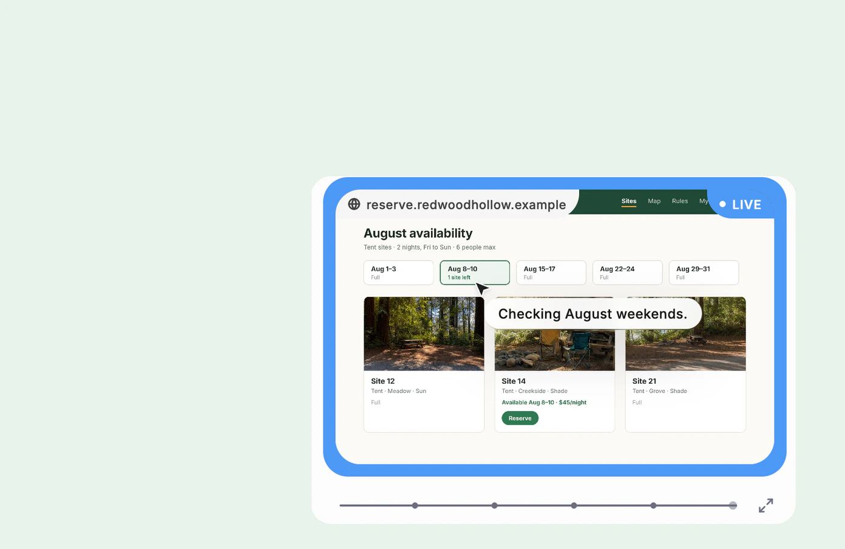Switch to the Map tab
This screenshot has height=549, width=845.
coord(654,201)
